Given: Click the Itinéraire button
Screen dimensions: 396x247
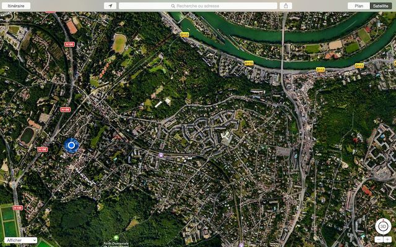Looking at the screenshot, I should click(x=16, y=6).
